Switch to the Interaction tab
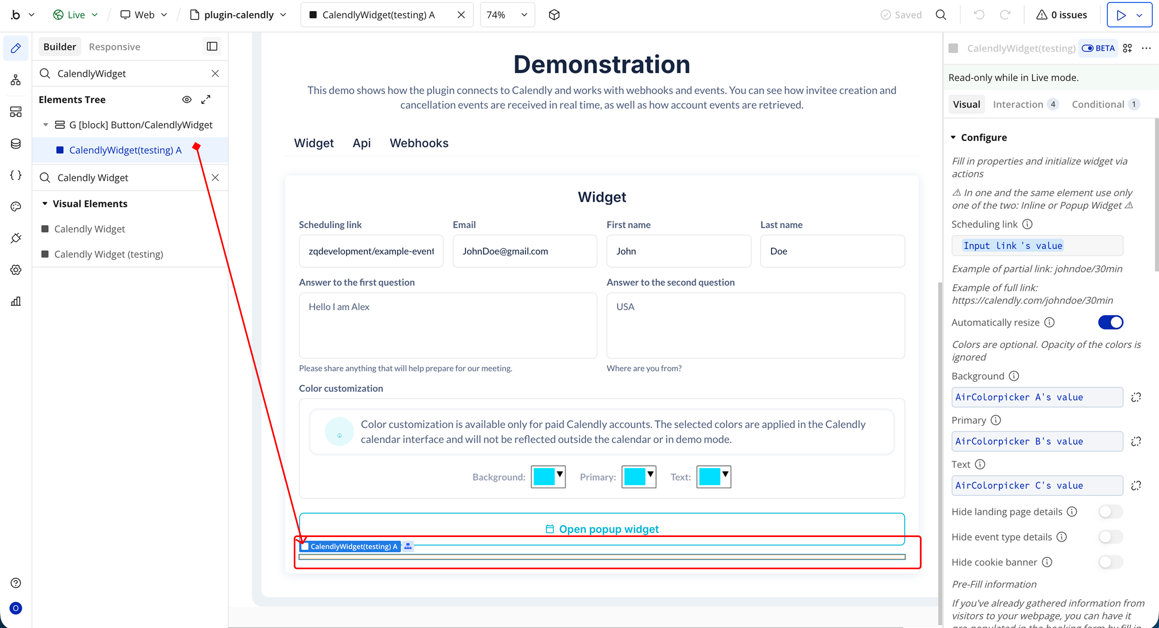 coord(1018,104)
